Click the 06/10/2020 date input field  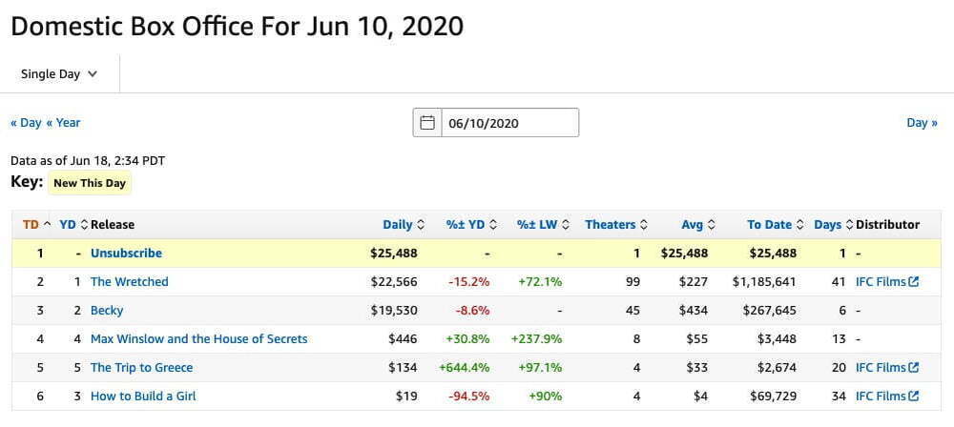(x=509, y=123)
